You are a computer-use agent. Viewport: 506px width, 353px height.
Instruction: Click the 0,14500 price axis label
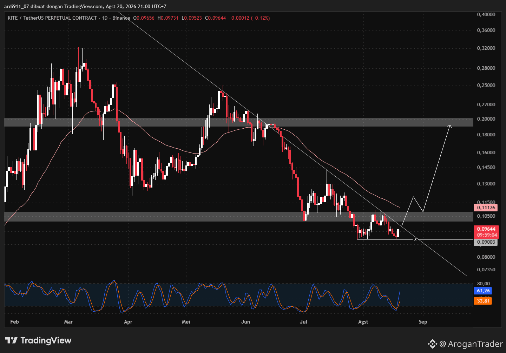coord(486,167)
